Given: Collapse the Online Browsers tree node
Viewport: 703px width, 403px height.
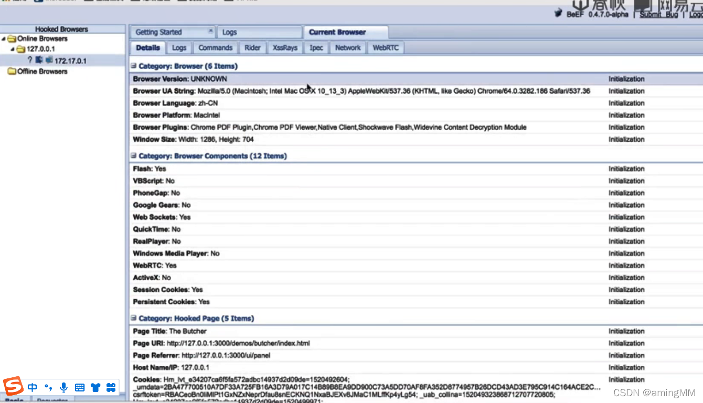Looking at the screenshot, I should point(4,39).
